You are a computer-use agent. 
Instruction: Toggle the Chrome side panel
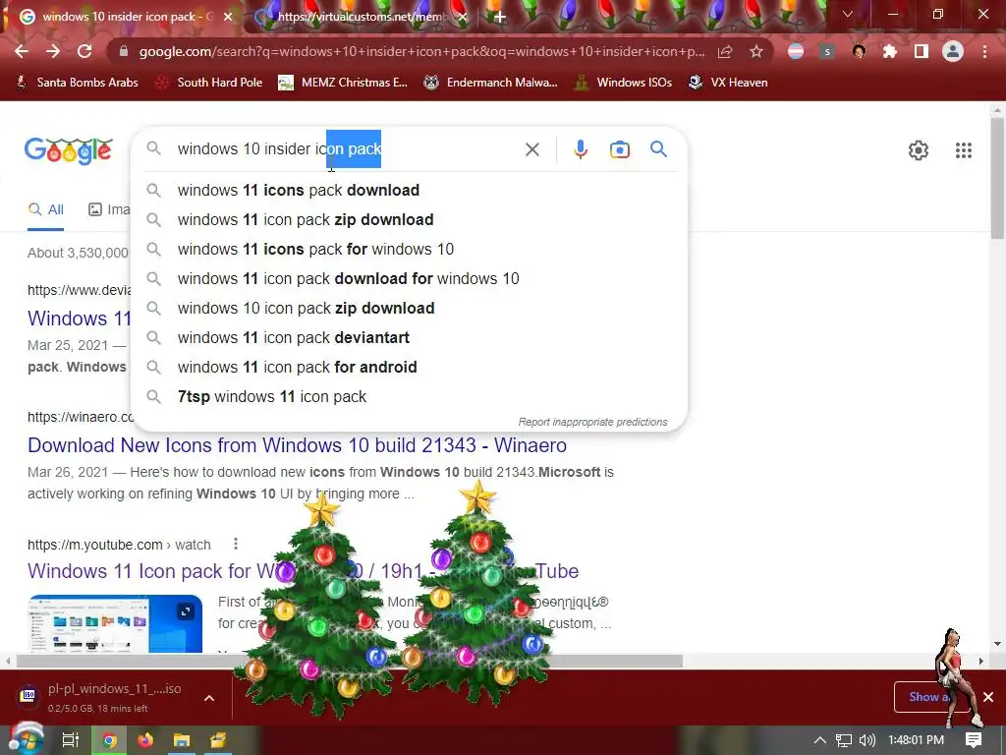pos(922,51)
